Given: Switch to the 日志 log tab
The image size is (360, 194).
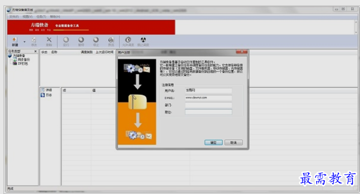Looking at the screenshot, I should (x=46, y=95).
